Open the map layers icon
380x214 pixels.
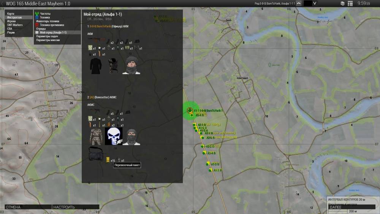tap(342, 4)
